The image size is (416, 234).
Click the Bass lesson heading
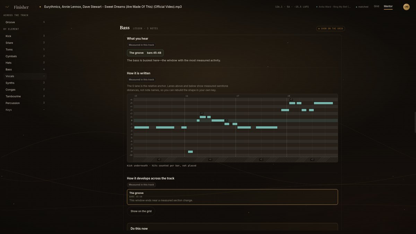pyautogui.click(x=125, y=28)
